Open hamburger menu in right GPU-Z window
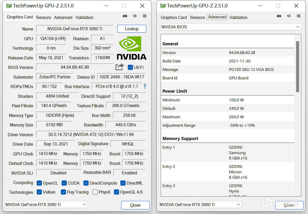 [299, 16]
